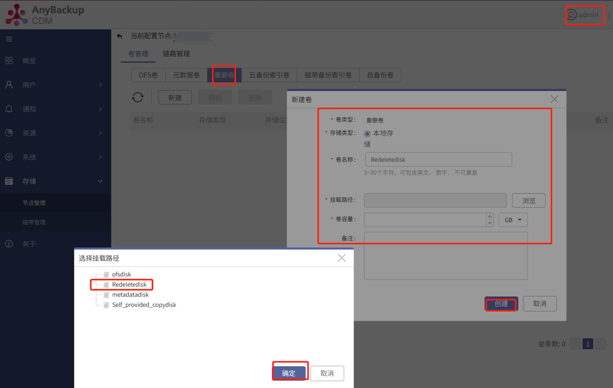Viewport: 613px width, 388px height.
Task: Collapse the 存储 sidebar section chevron
Action: click(100, 181)
